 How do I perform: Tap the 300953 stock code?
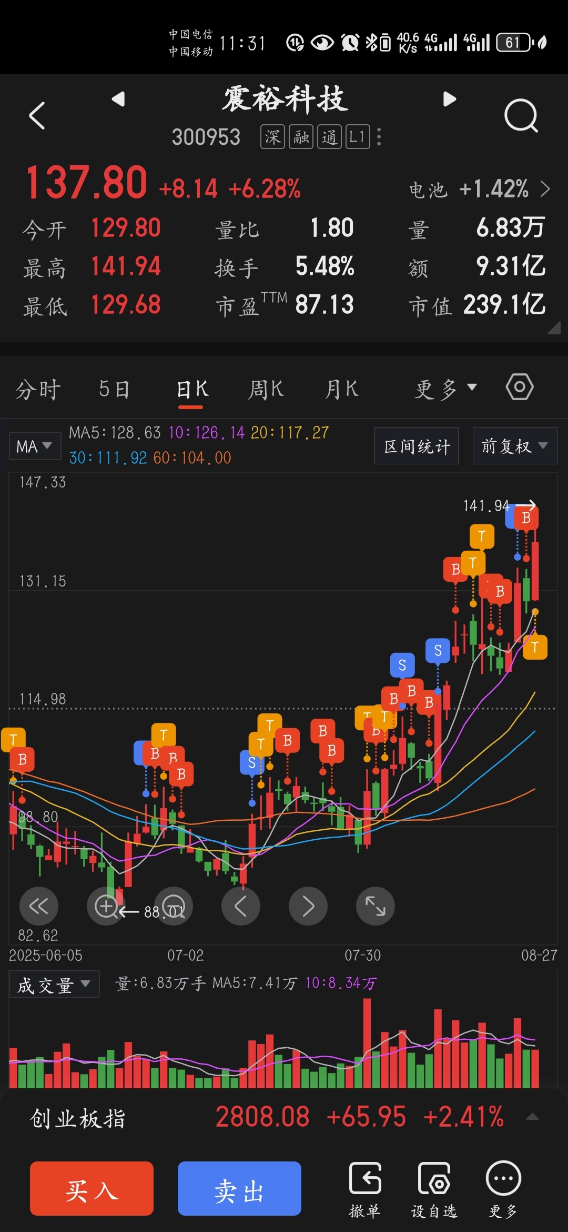[206, 137]
